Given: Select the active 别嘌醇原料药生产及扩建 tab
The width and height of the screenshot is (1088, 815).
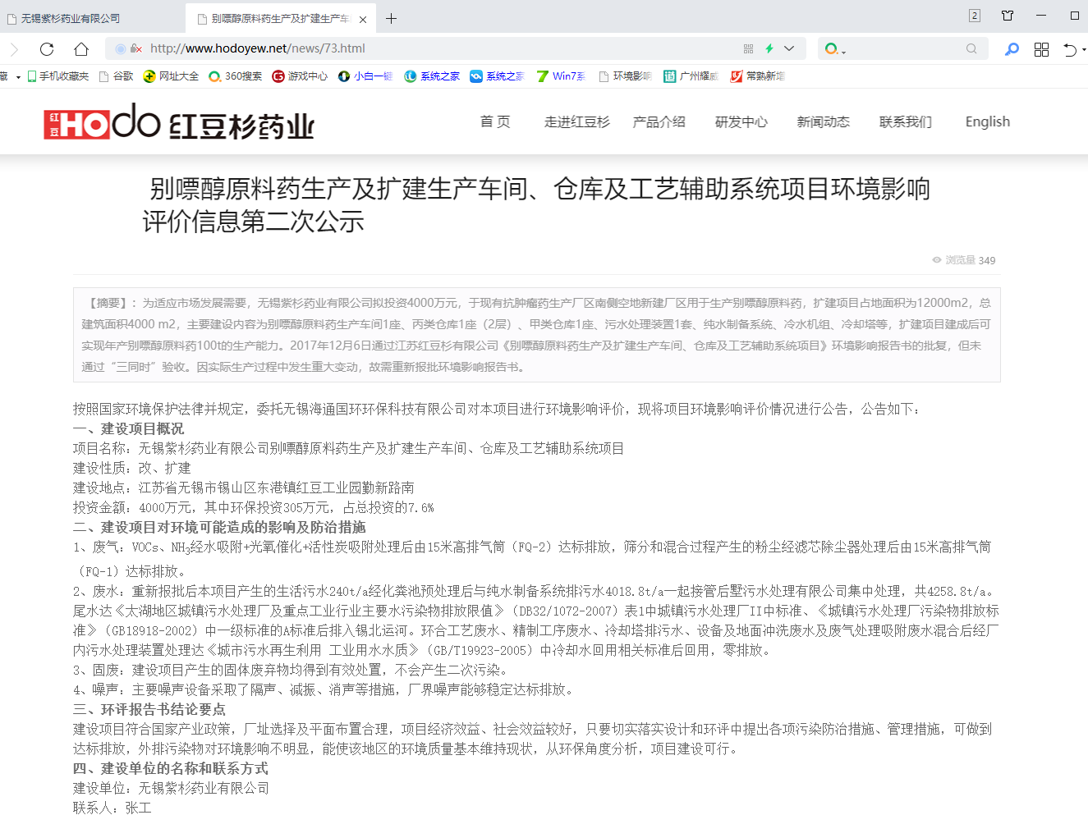Looking at the screenshot, I should tap(280, 18).
